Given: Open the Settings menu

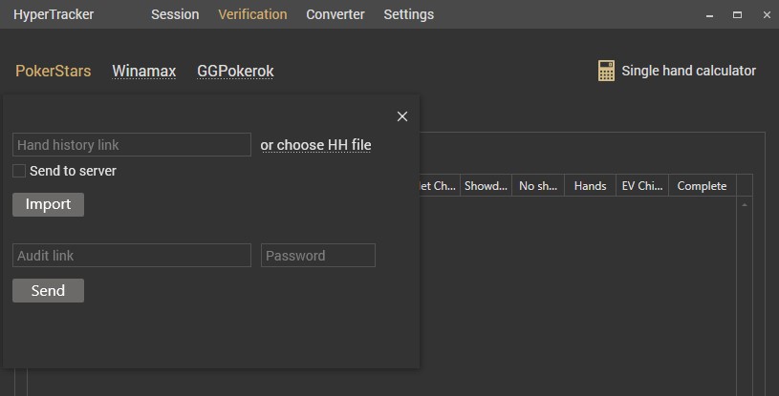Looking at the screenshot, I should tap(408, 14).
